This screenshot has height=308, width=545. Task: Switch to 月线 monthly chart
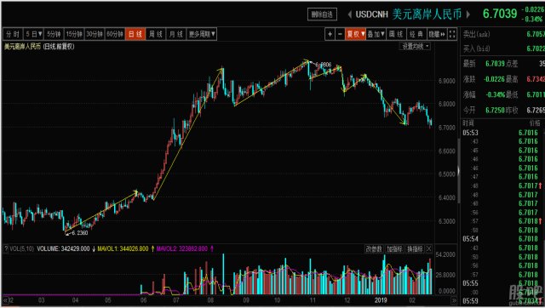coord(176,34)
